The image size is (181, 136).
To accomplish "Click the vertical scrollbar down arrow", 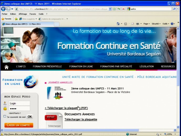I will [178, 127].
